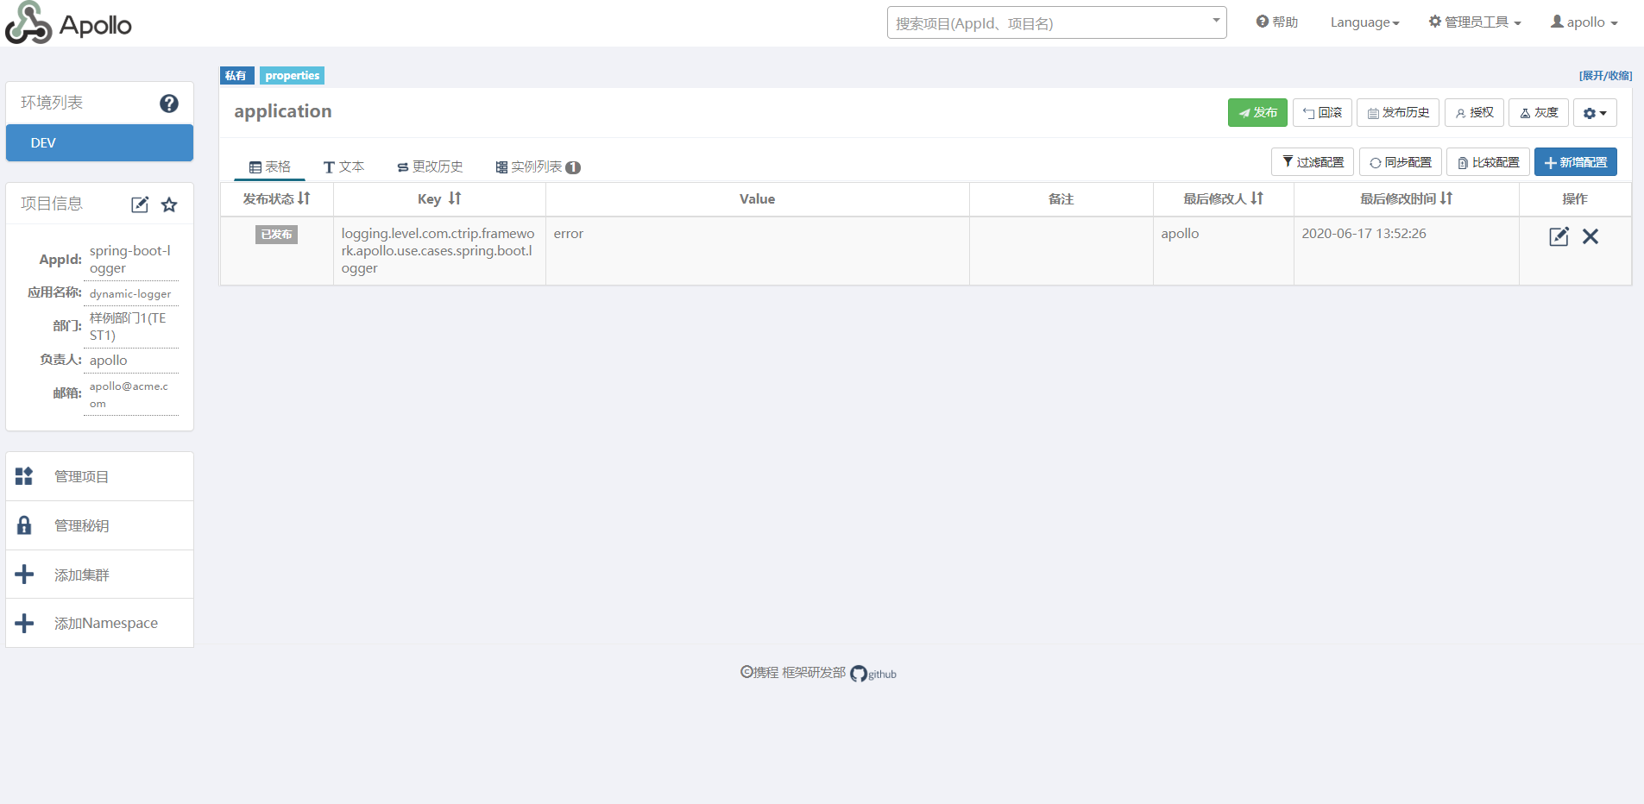Viewport: 1644px width, 804px height.
Task: Open the help question-mark icon in 环境列表
Action: click(x=169, y=104)
